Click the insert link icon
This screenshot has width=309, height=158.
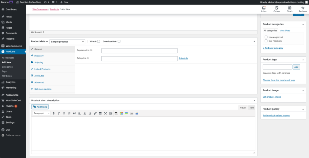(95, 113)
